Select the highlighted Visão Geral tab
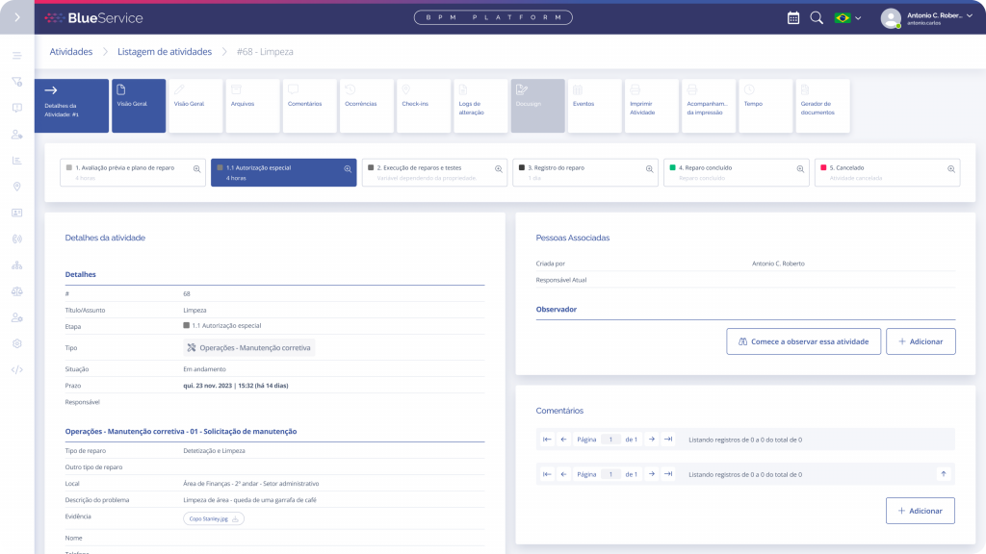The width and height of the screenshot is (986, 554). (x=139, y=106)
